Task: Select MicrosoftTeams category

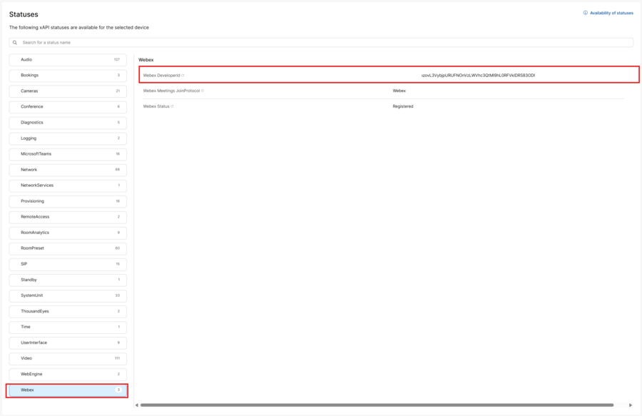Action: [68, 154]
